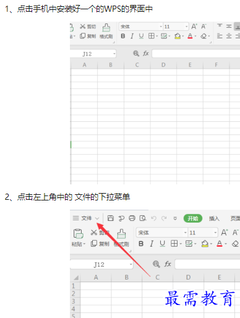Click the Undo arrow icon

[x=153, y=218]
